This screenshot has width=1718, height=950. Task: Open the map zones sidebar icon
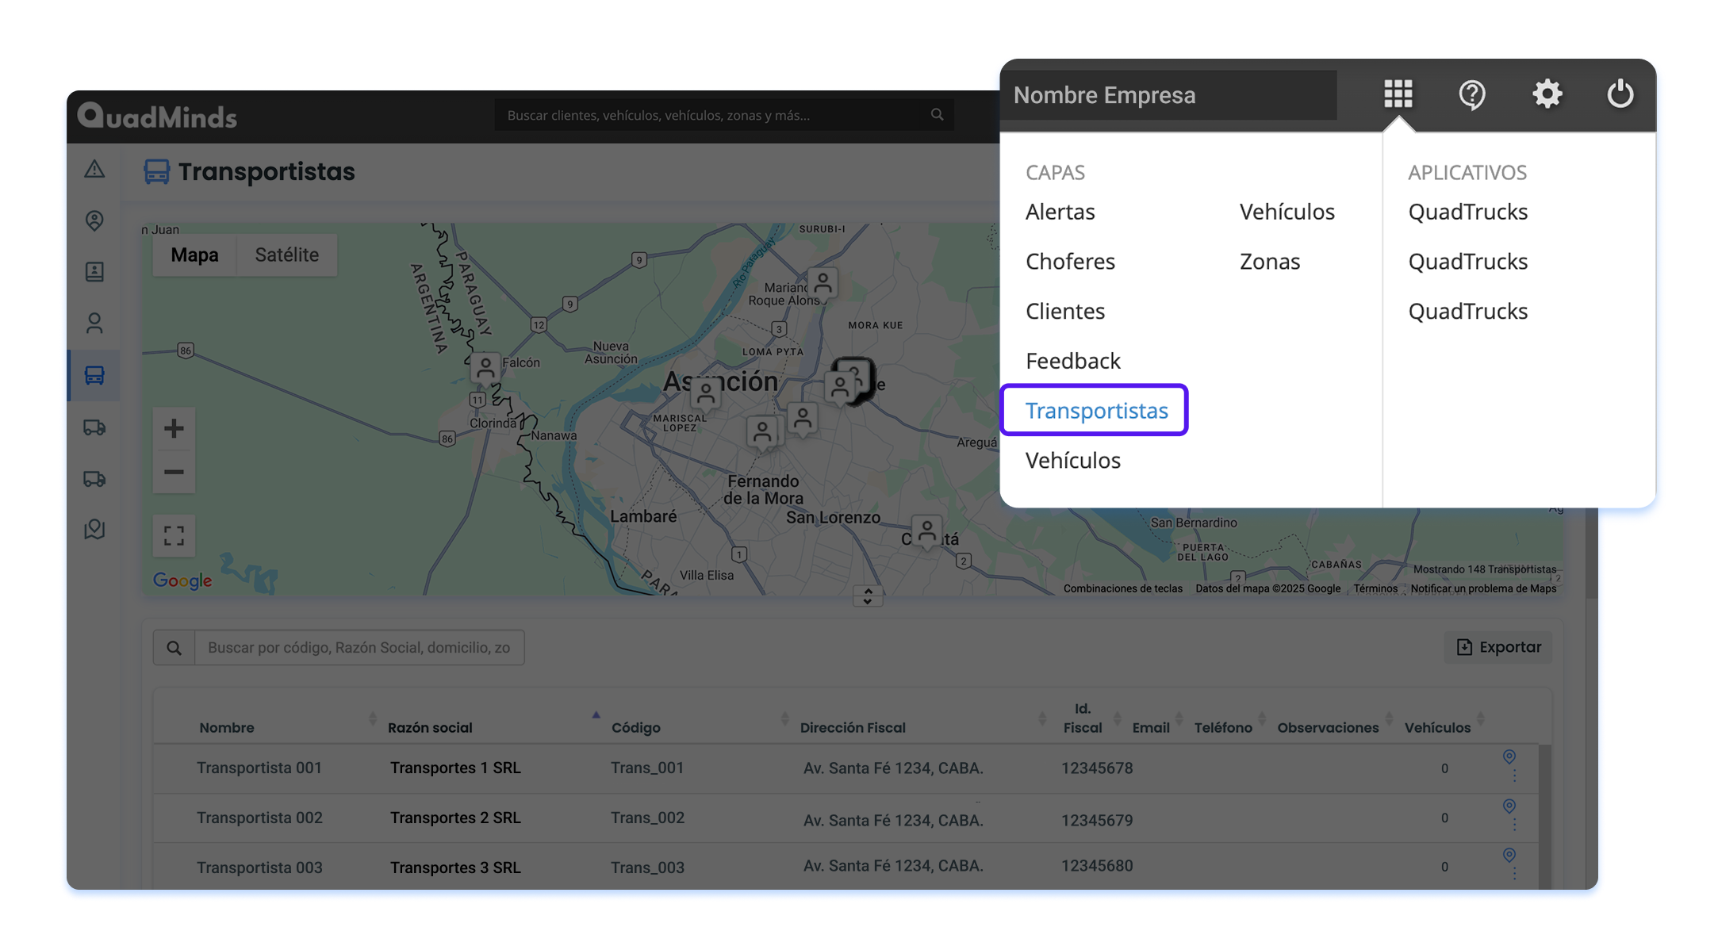[94, 529]
